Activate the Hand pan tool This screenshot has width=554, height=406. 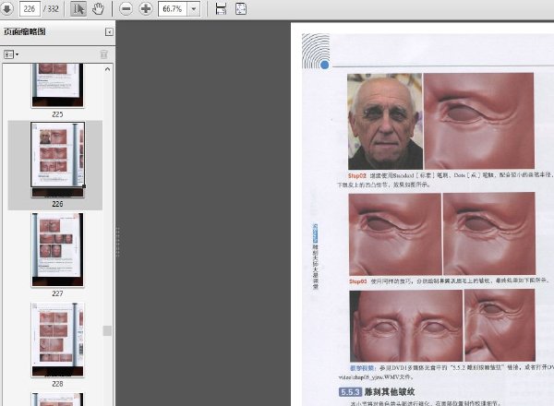pyautogui.click(x=98, y=8)
